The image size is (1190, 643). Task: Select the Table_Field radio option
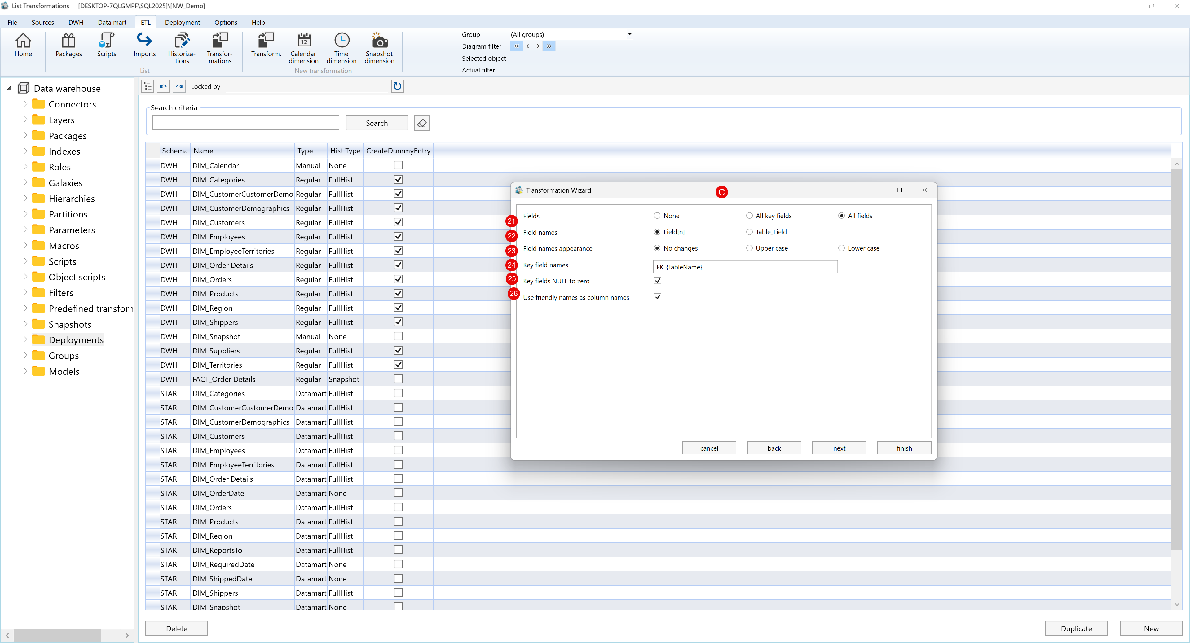point(749,232)
